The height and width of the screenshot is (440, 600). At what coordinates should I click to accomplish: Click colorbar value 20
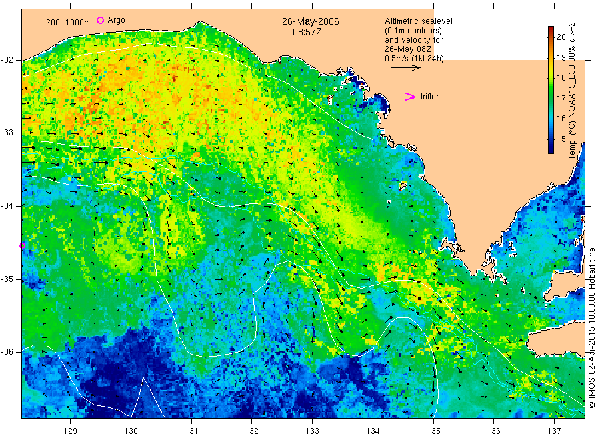pyautogui.click(x=561, y=37)
